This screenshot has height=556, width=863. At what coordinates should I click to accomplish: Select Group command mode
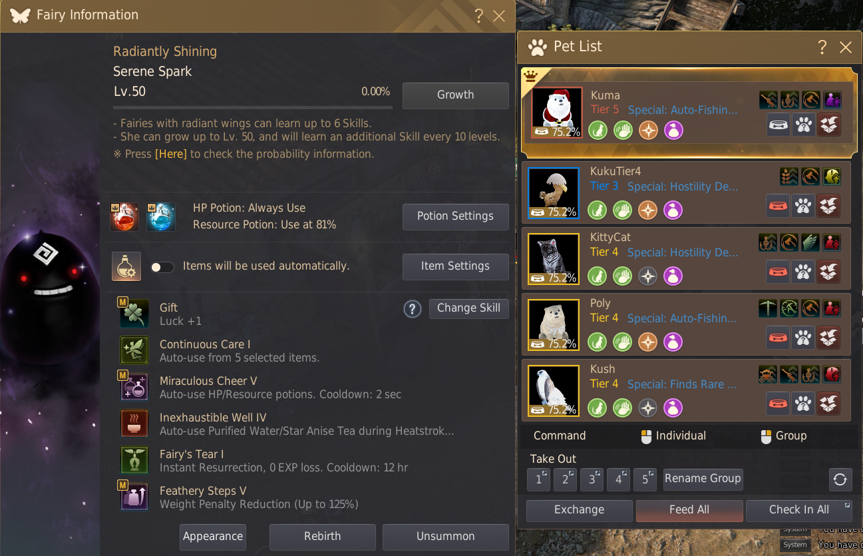(x=783, y=436)
